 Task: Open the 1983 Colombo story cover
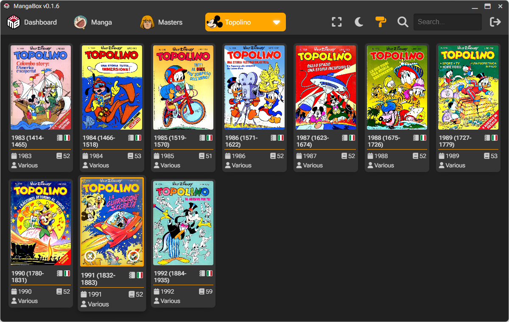point(41,88)
